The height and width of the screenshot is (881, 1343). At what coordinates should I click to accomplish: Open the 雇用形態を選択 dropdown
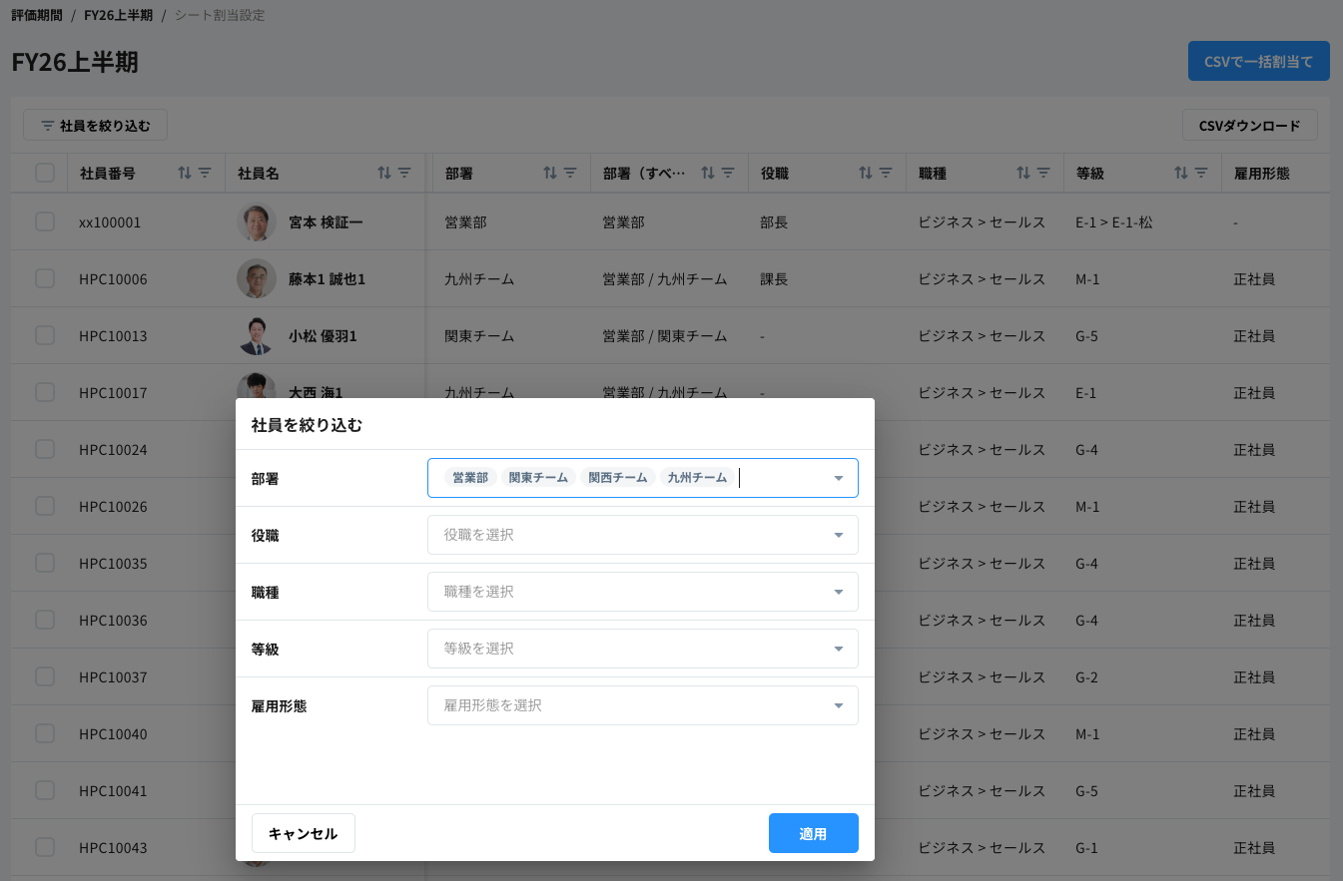(642, 705)
